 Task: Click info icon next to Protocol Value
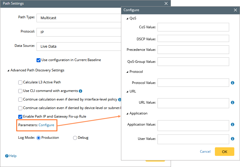coord(233,83)
